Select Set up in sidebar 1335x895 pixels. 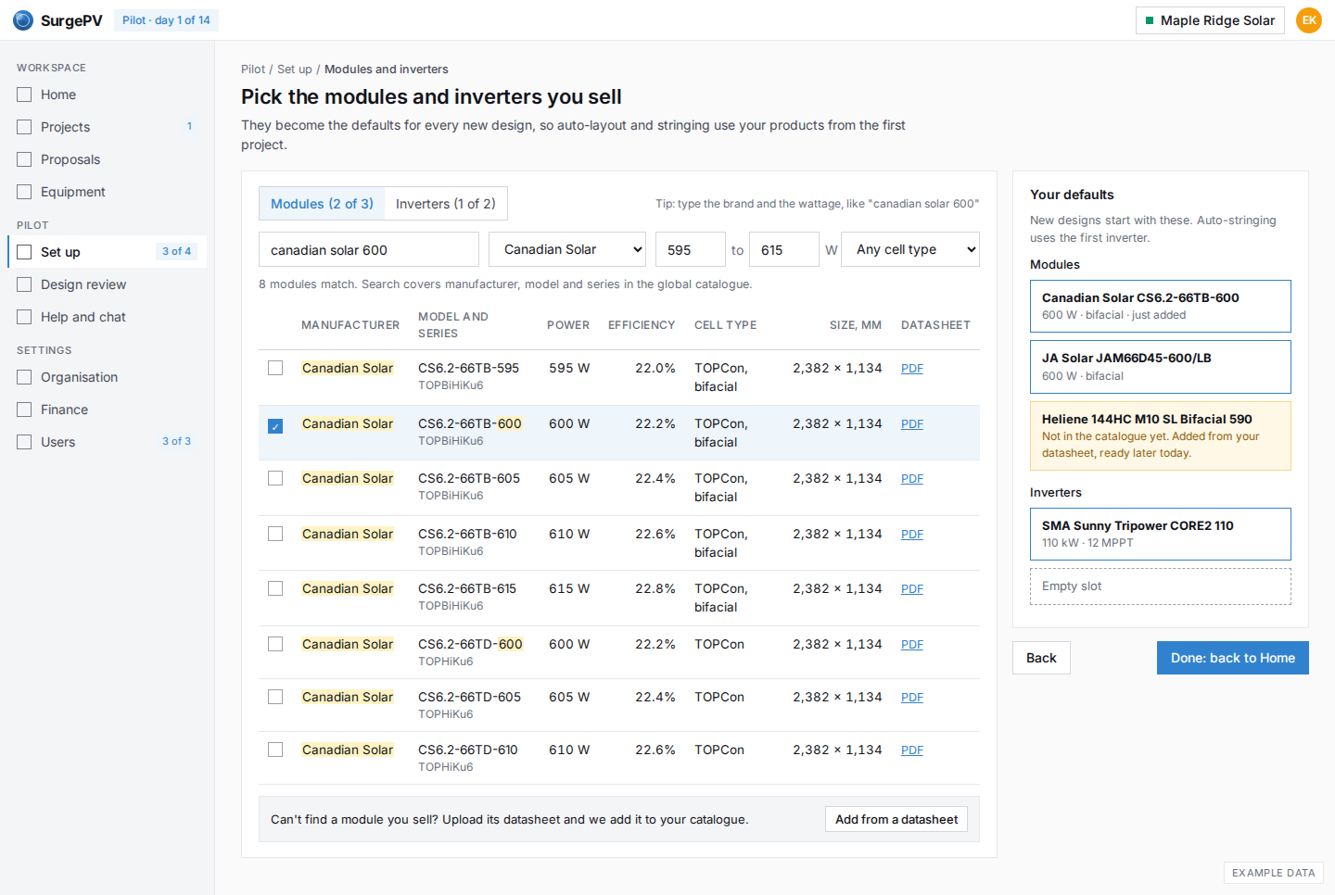[107, 252]
